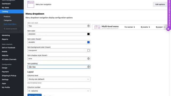Click the Item shadow style field
Viewport: 171px width, 96px height.
[59, 59]
